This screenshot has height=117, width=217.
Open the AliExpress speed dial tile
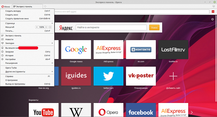108,50
